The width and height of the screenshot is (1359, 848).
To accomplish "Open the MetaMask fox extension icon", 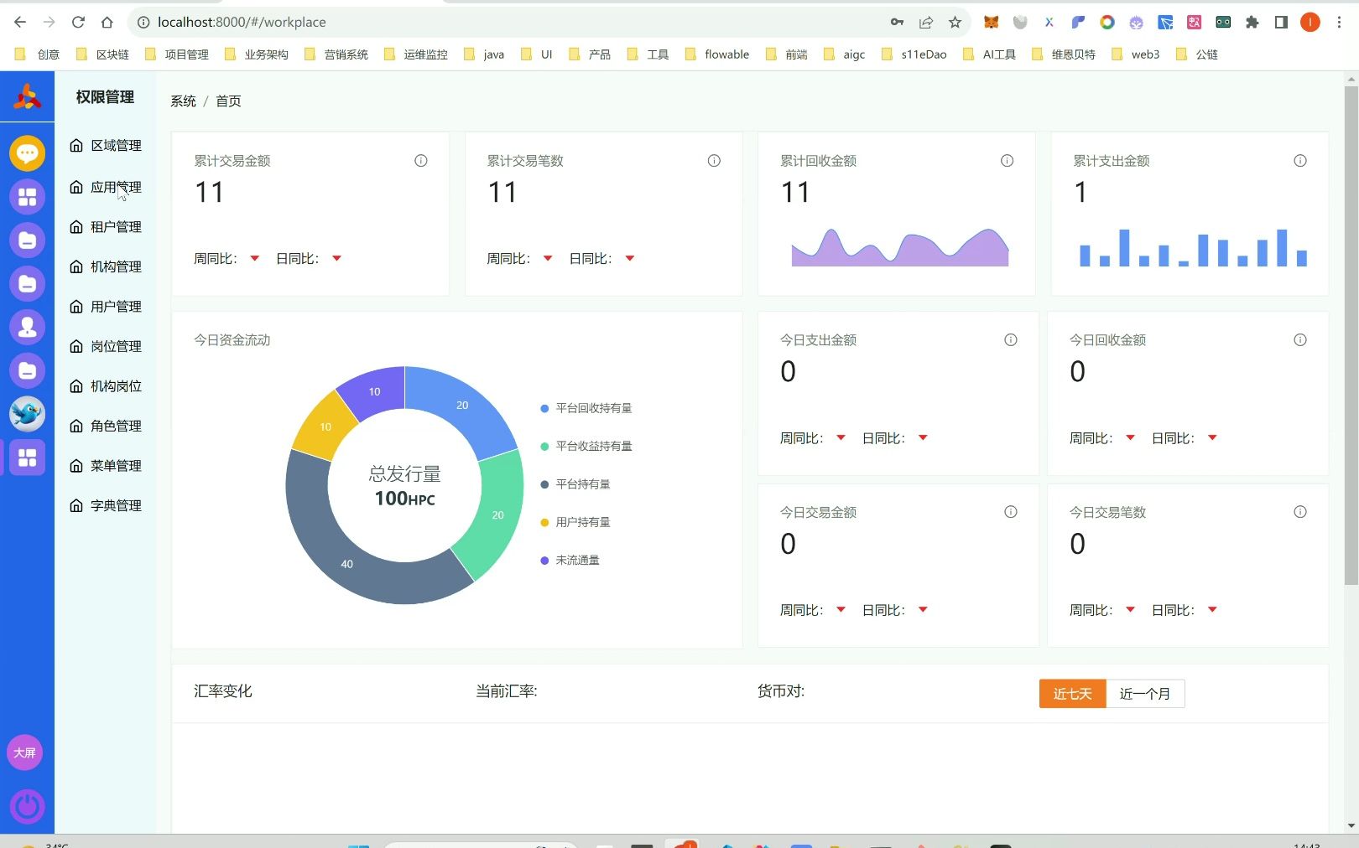I will coord(991,23).
